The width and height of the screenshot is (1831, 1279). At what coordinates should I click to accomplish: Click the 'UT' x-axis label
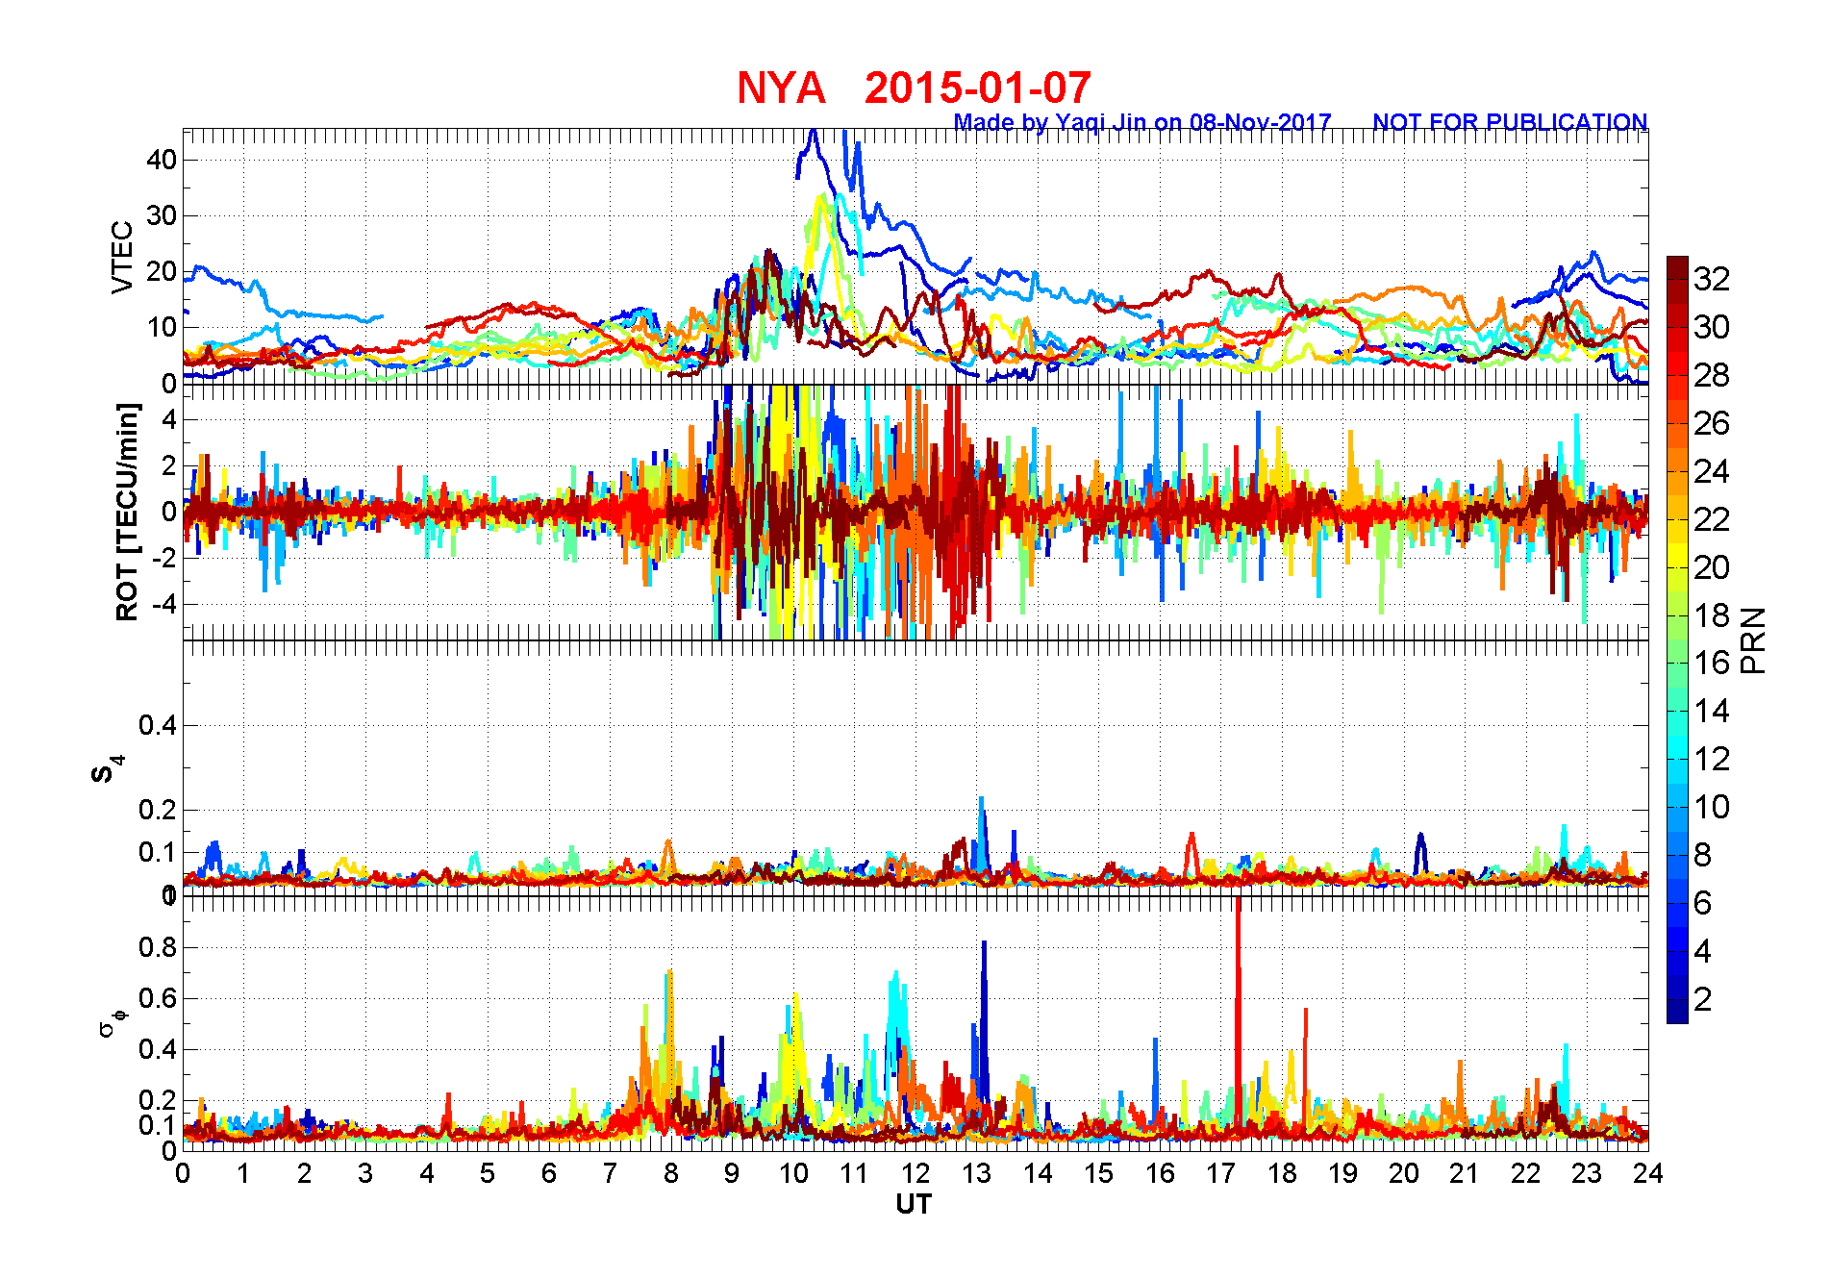[x=914, y=1204]
